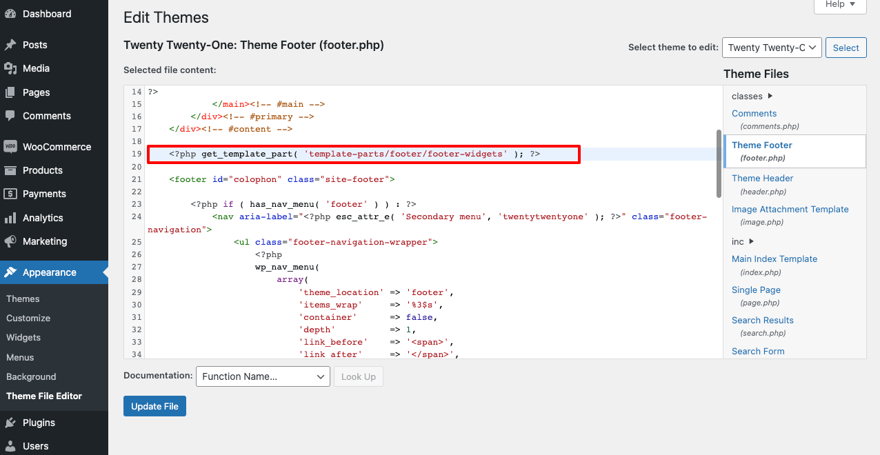Click the has_nav_menu code line
This screenshot has height=455, width=880.
coord(303,204)
